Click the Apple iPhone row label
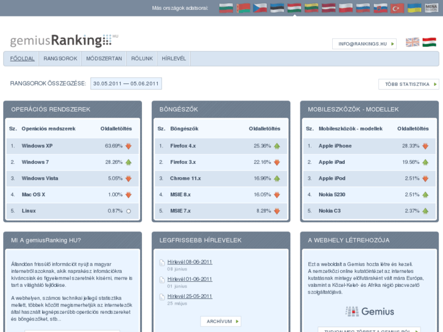The height and width of the screenshot is (332, 443). (335, 146)
